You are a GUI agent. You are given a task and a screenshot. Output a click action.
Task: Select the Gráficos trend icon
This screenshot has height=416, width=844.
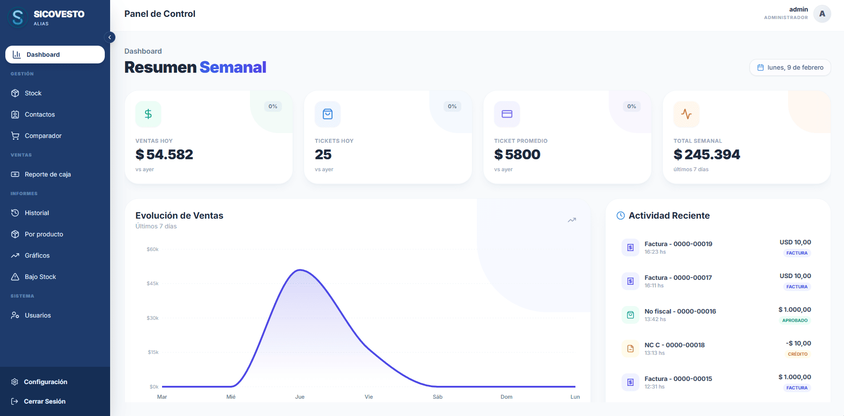[15, 255]
